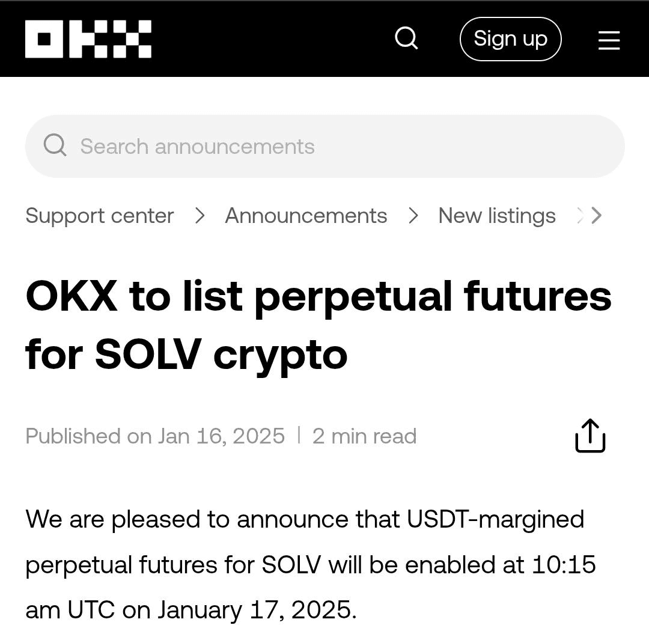Click the Sign up button
Viewport: 649px width, 640px height.
pyautogui.click(x=510, y=39)
